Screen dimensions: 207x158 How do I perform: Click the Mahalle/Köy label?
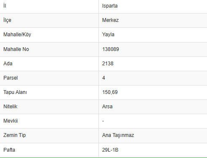point(17,35)
